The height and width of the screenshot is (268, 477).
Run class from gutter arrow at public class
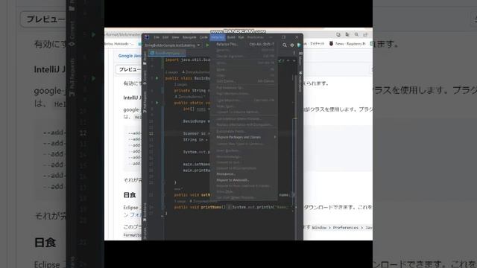point(157,78)
